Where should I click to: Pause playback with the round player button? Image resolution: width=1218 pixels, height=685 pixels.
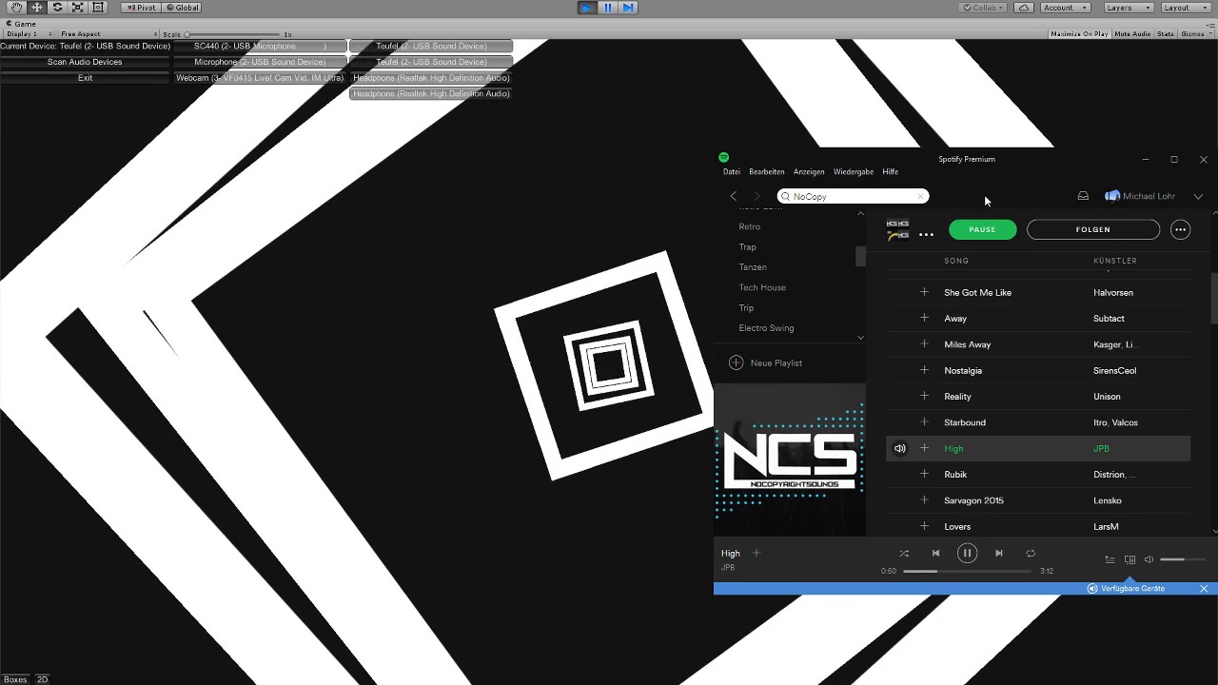[967, 553]
